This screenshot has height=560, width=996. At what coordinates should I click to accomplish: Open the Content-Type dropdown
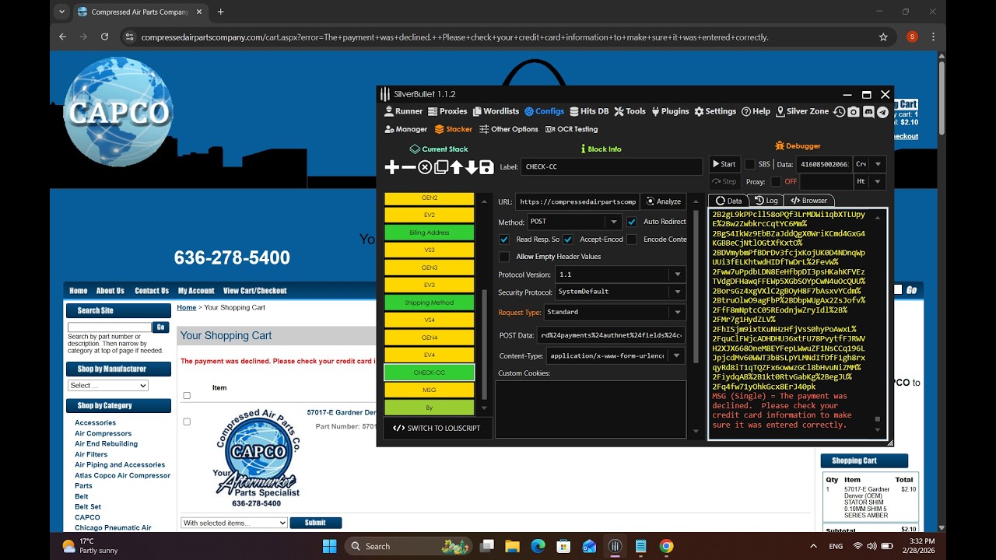click(x=616, y=355)
